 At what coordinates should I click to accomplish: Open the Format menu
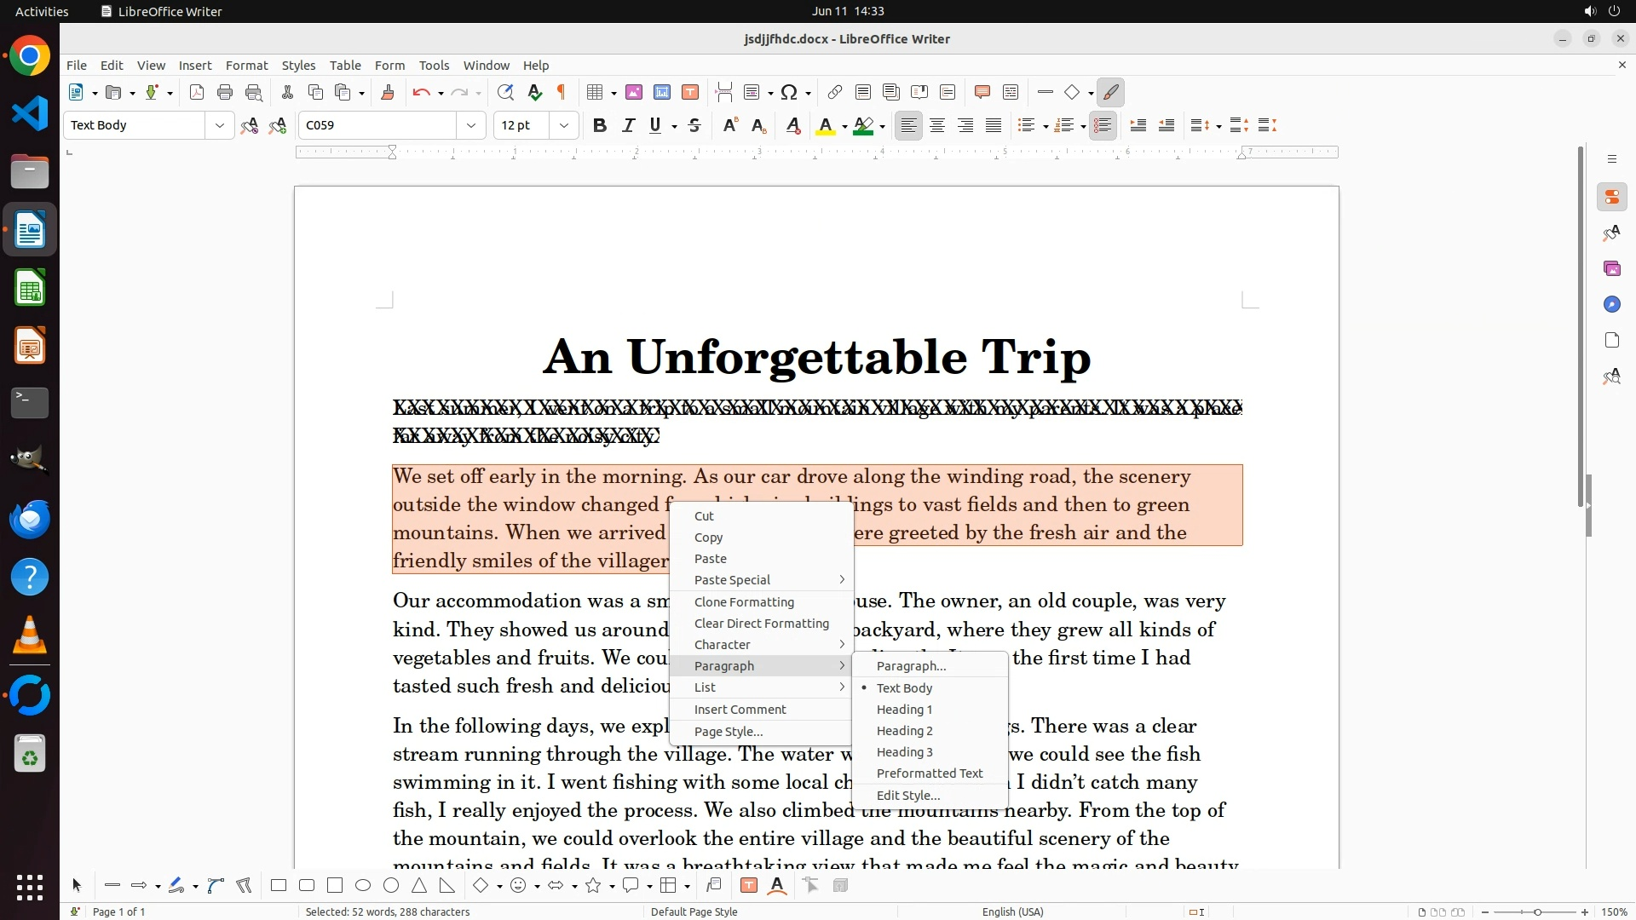pos(246,65)
